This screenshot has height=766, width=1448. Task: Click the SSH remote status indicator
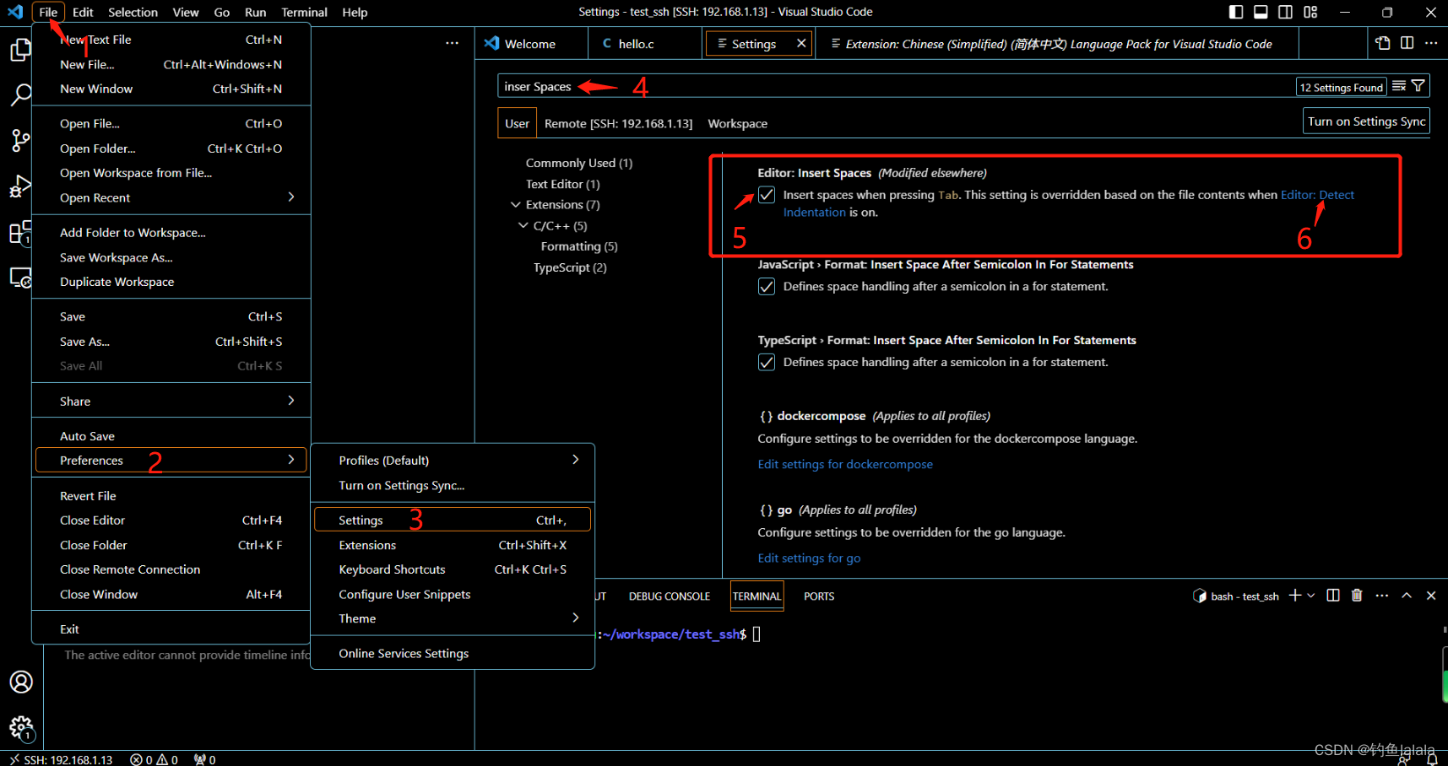tap(61, 759)
